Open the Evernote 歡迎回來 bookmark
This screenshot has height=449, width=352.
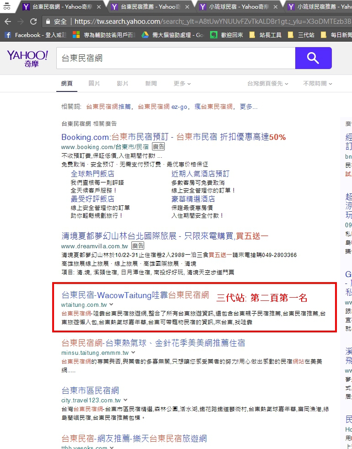pos(227,35)
